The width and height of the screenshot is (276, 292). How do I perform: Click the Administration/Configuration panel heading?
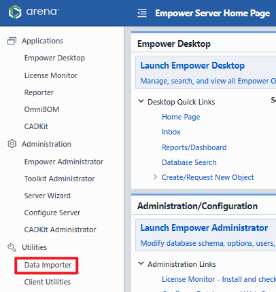coord(198,206)
